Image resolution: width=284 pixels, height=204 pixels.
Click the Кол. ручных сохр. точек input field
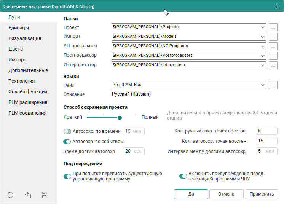(x=266, y=131)
